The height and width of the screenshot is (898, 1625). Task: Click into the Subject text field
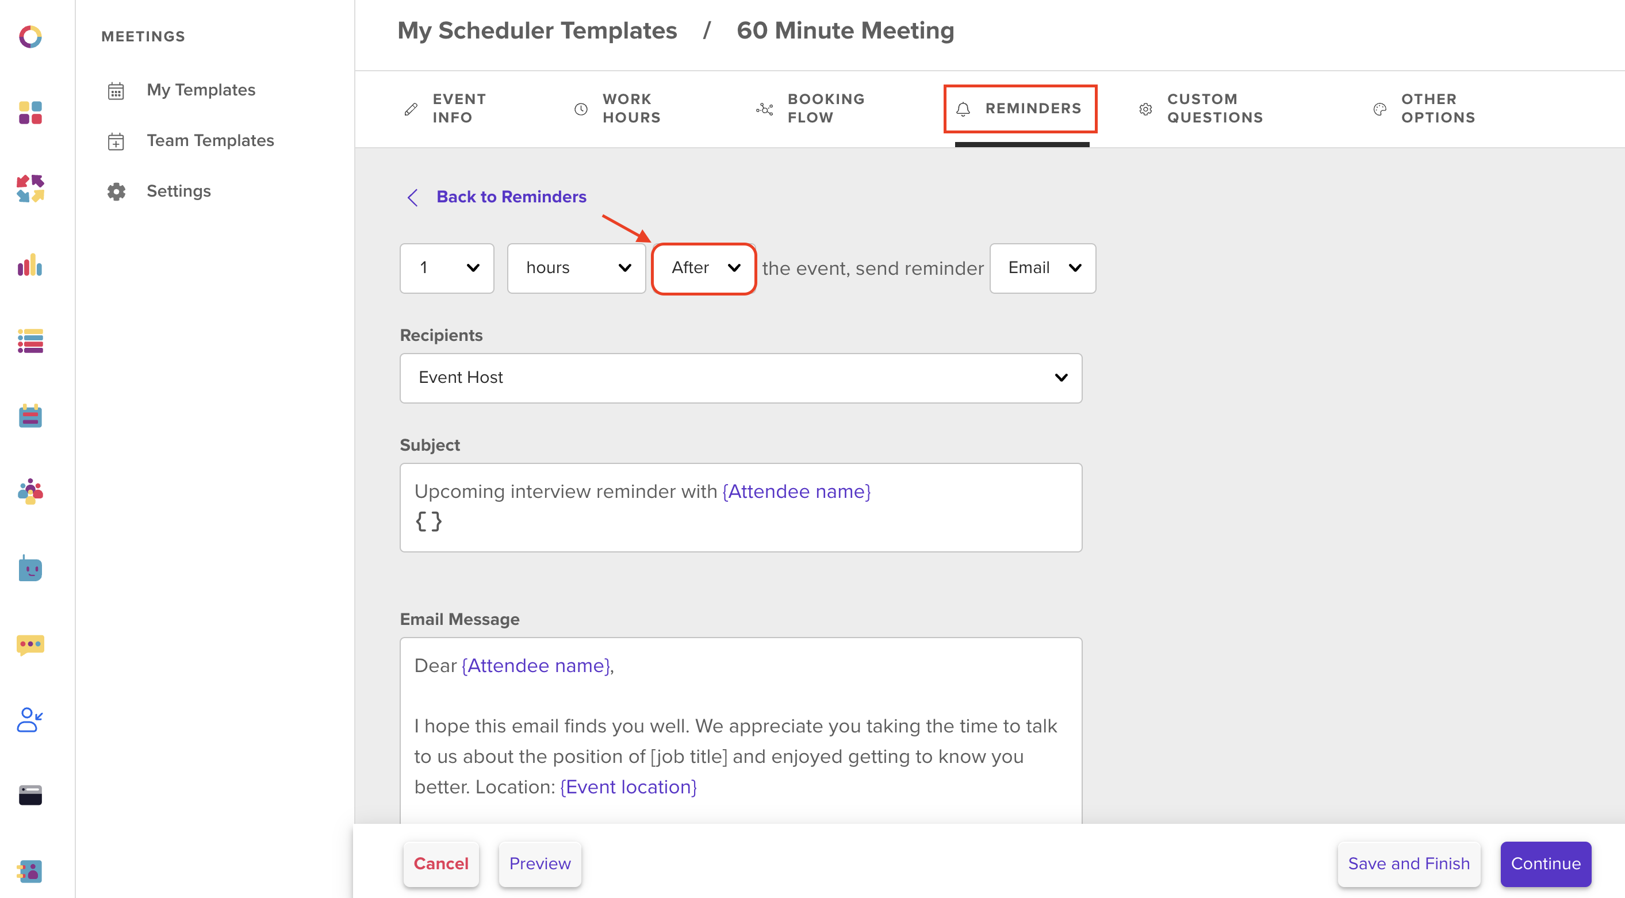click(741, 508)
